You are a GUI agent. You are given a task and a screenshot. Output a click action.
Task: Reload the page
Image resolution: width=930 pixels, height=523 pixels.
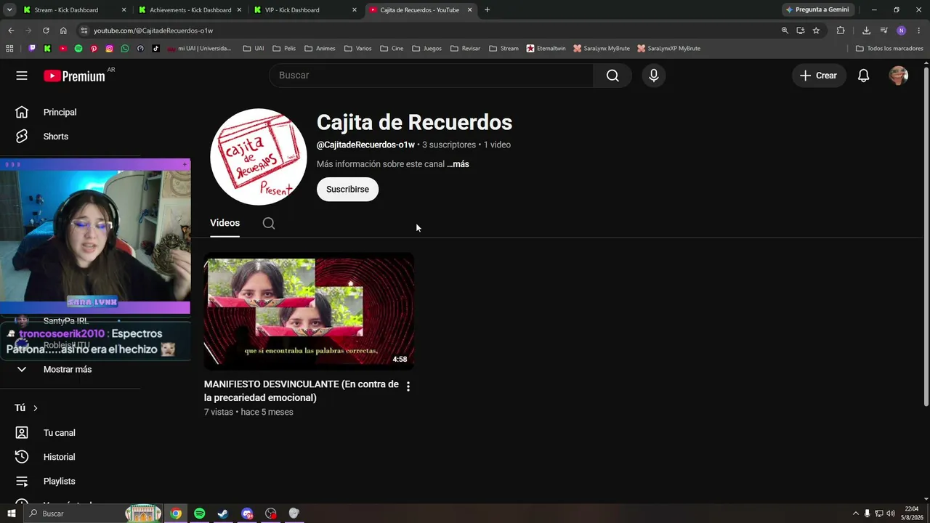coord(46,31)
